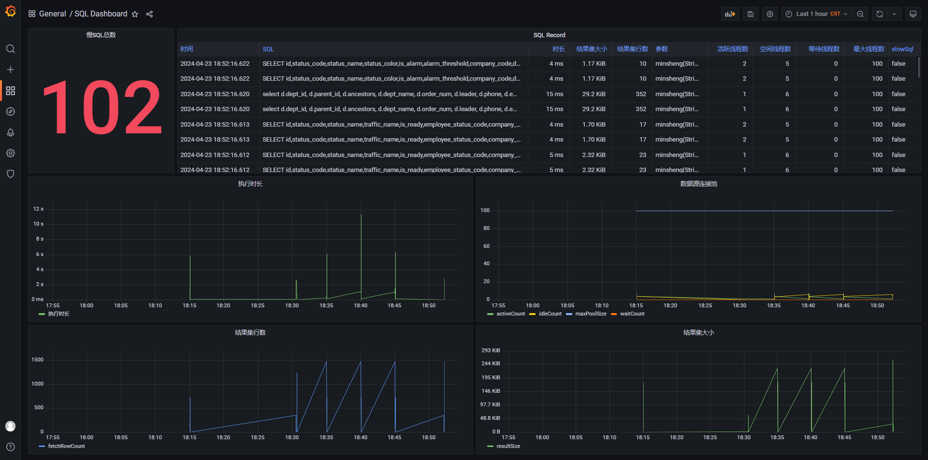Image resolution: width=928 pixels, height=460 pixels.
Task: Sort table by 时长 column
Action: [x=558, y=49]
